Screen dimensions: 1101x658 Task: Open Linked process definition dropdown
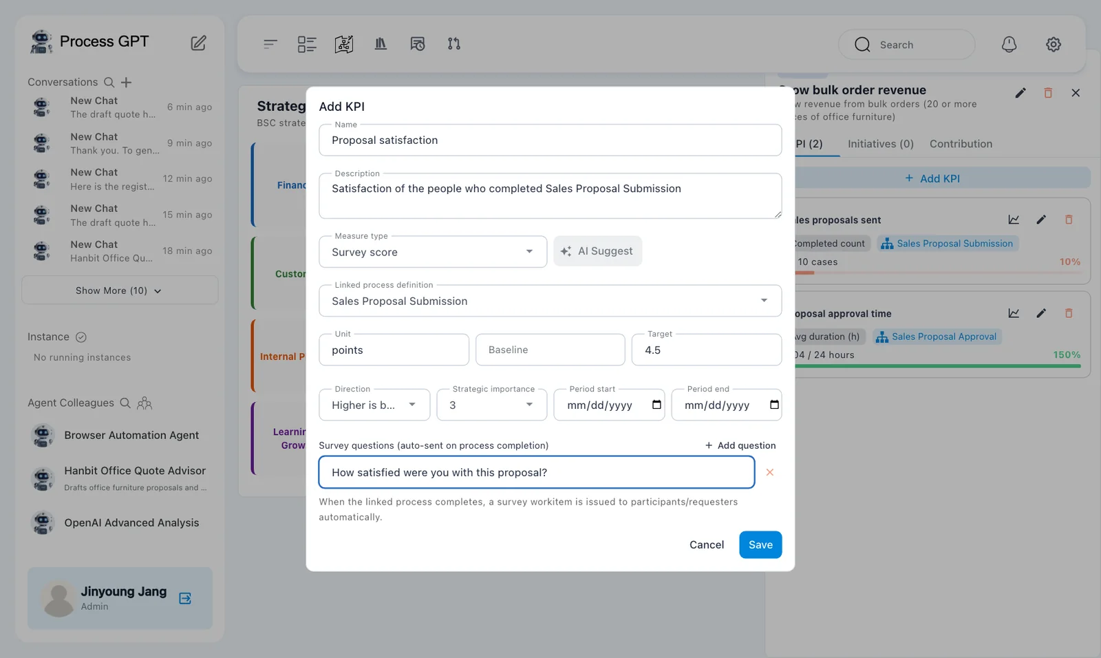tap(550, 301)
